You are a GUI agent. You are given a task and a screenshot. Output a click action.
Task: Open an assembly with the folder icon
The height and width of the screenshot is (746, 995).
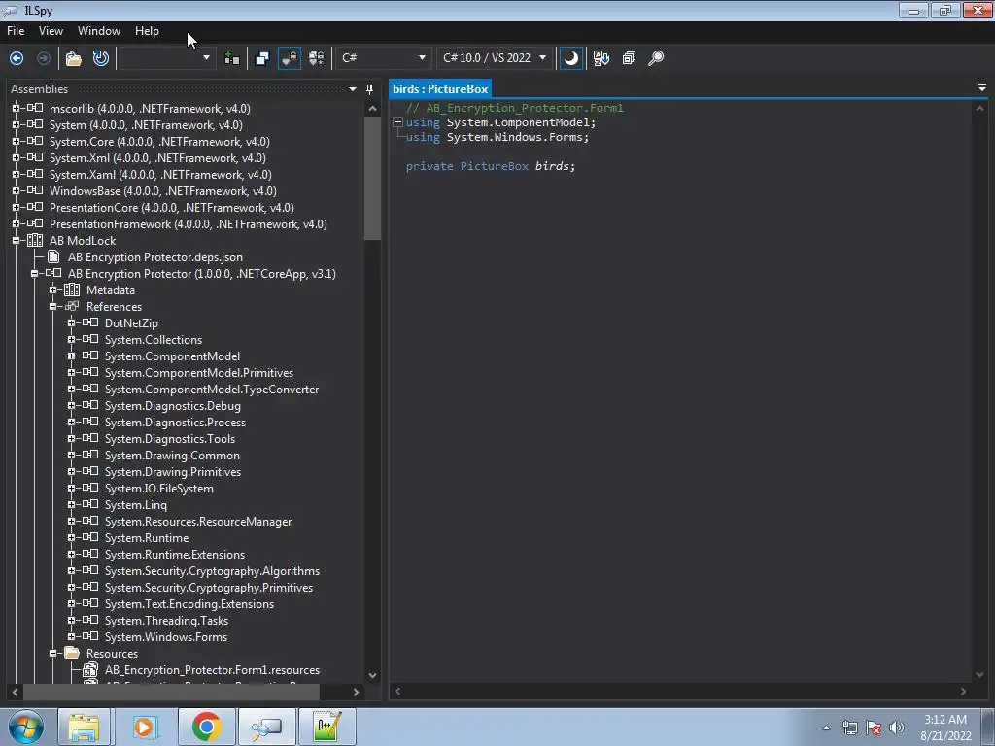[74, 58]
